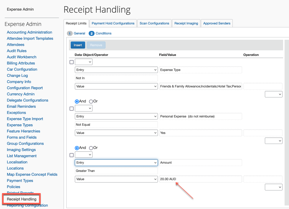The image size is (289, 209).
Task: Open the Payment Hold Configurations tab
Action: tap(113, 23)
